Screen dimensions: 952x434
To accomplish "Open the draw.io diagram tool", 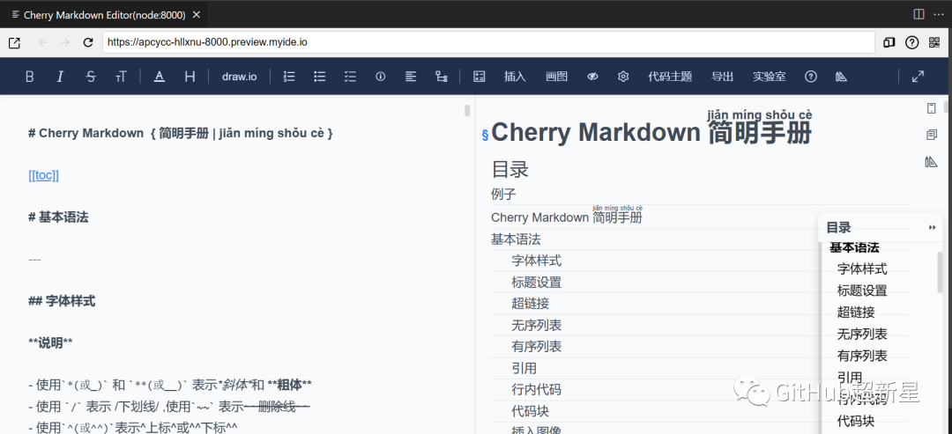I will point(239,77).
